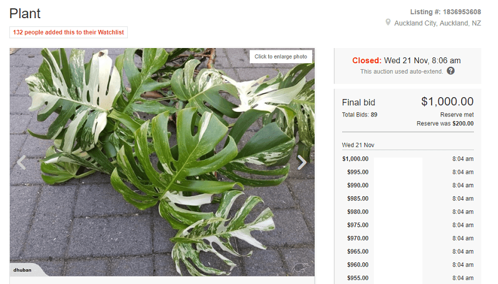The width and height of the screenshot is (498, 284).
Task: Show the previous photo with left arrow
Action: tap(21, 162)
